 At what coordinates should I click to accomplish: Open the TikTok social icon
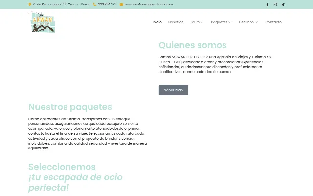tap(283, 4)
